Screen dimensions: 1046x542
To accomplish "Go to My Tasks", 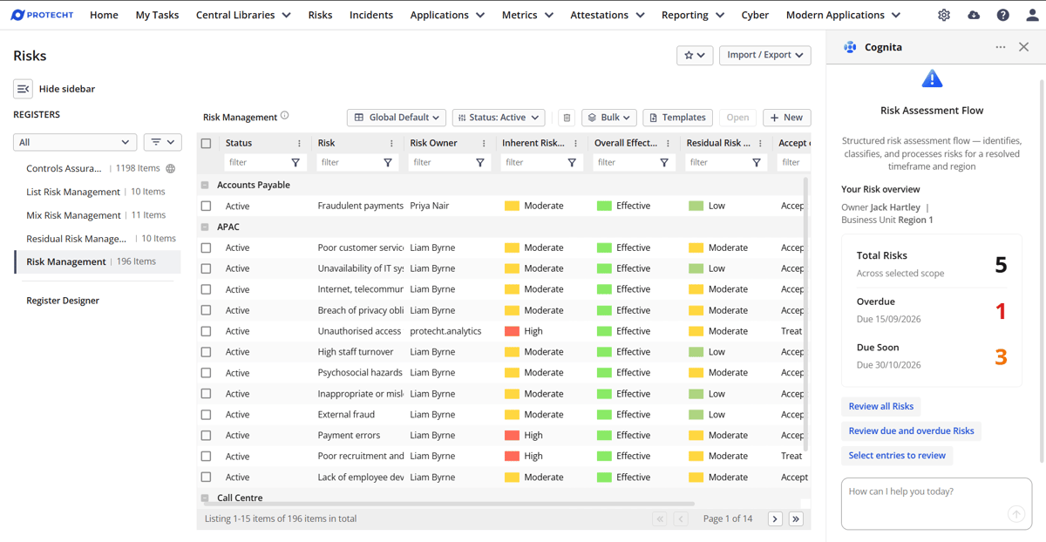I will (157, 15).
